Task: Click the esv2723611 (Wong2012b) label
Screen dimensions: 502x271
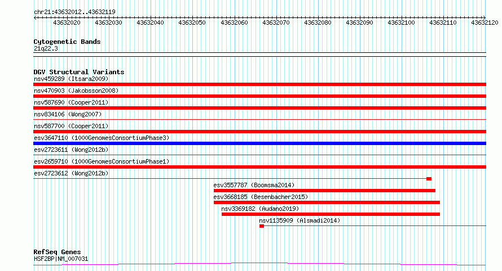Action: click(71, 150)
